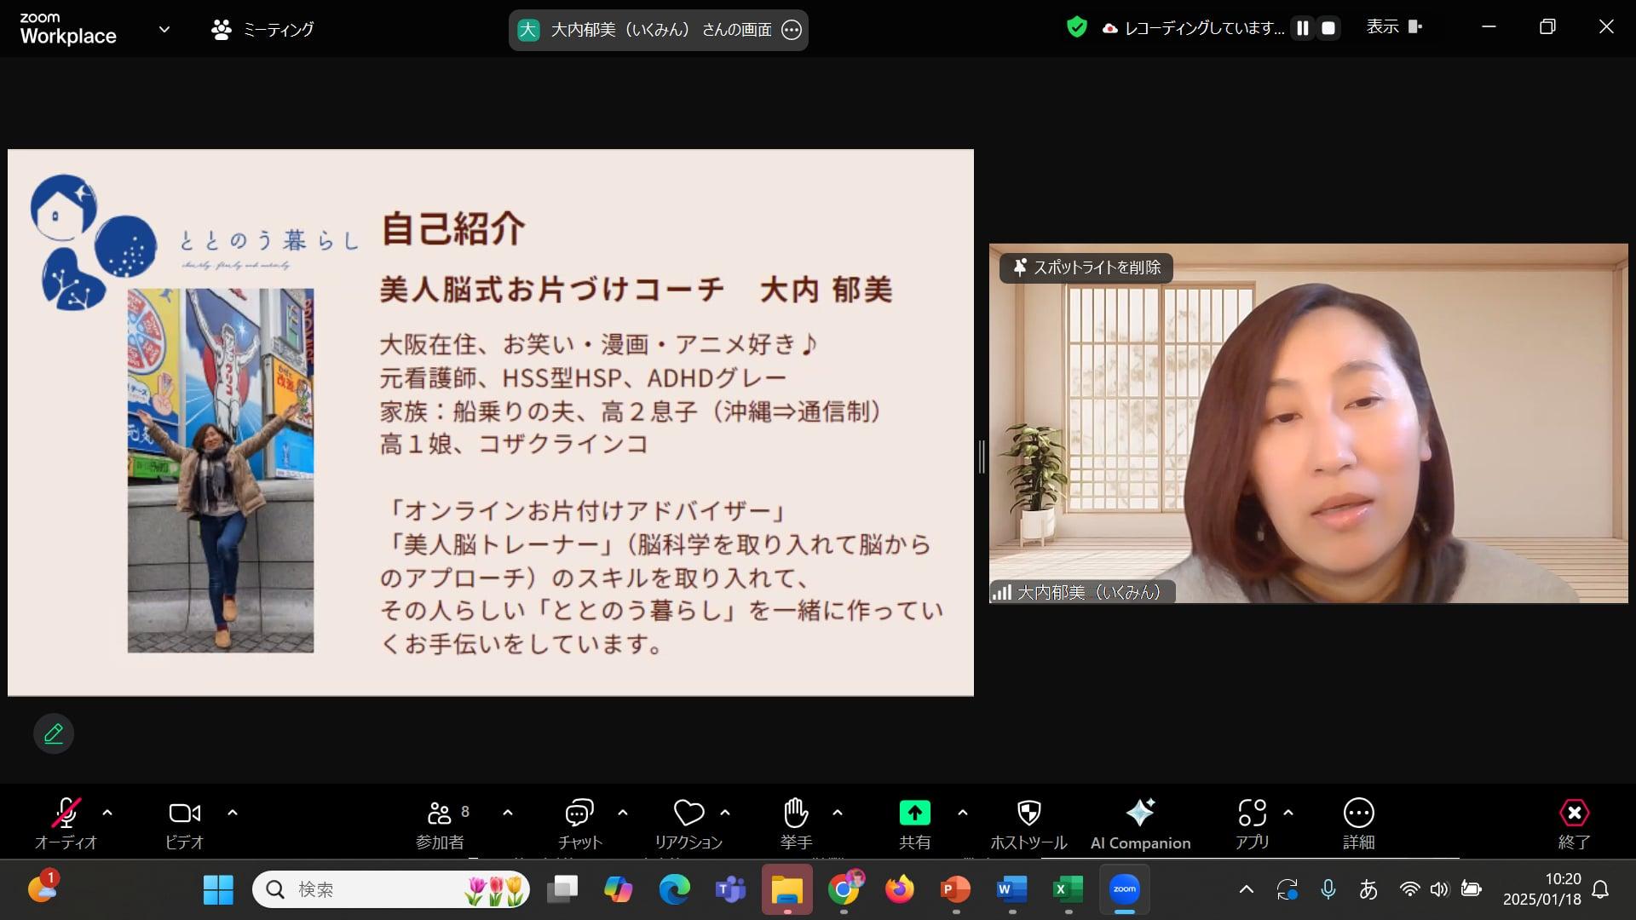Pause the cloud recording
The height and width of the screenshot is (920, 1636).
[1302, 28]
